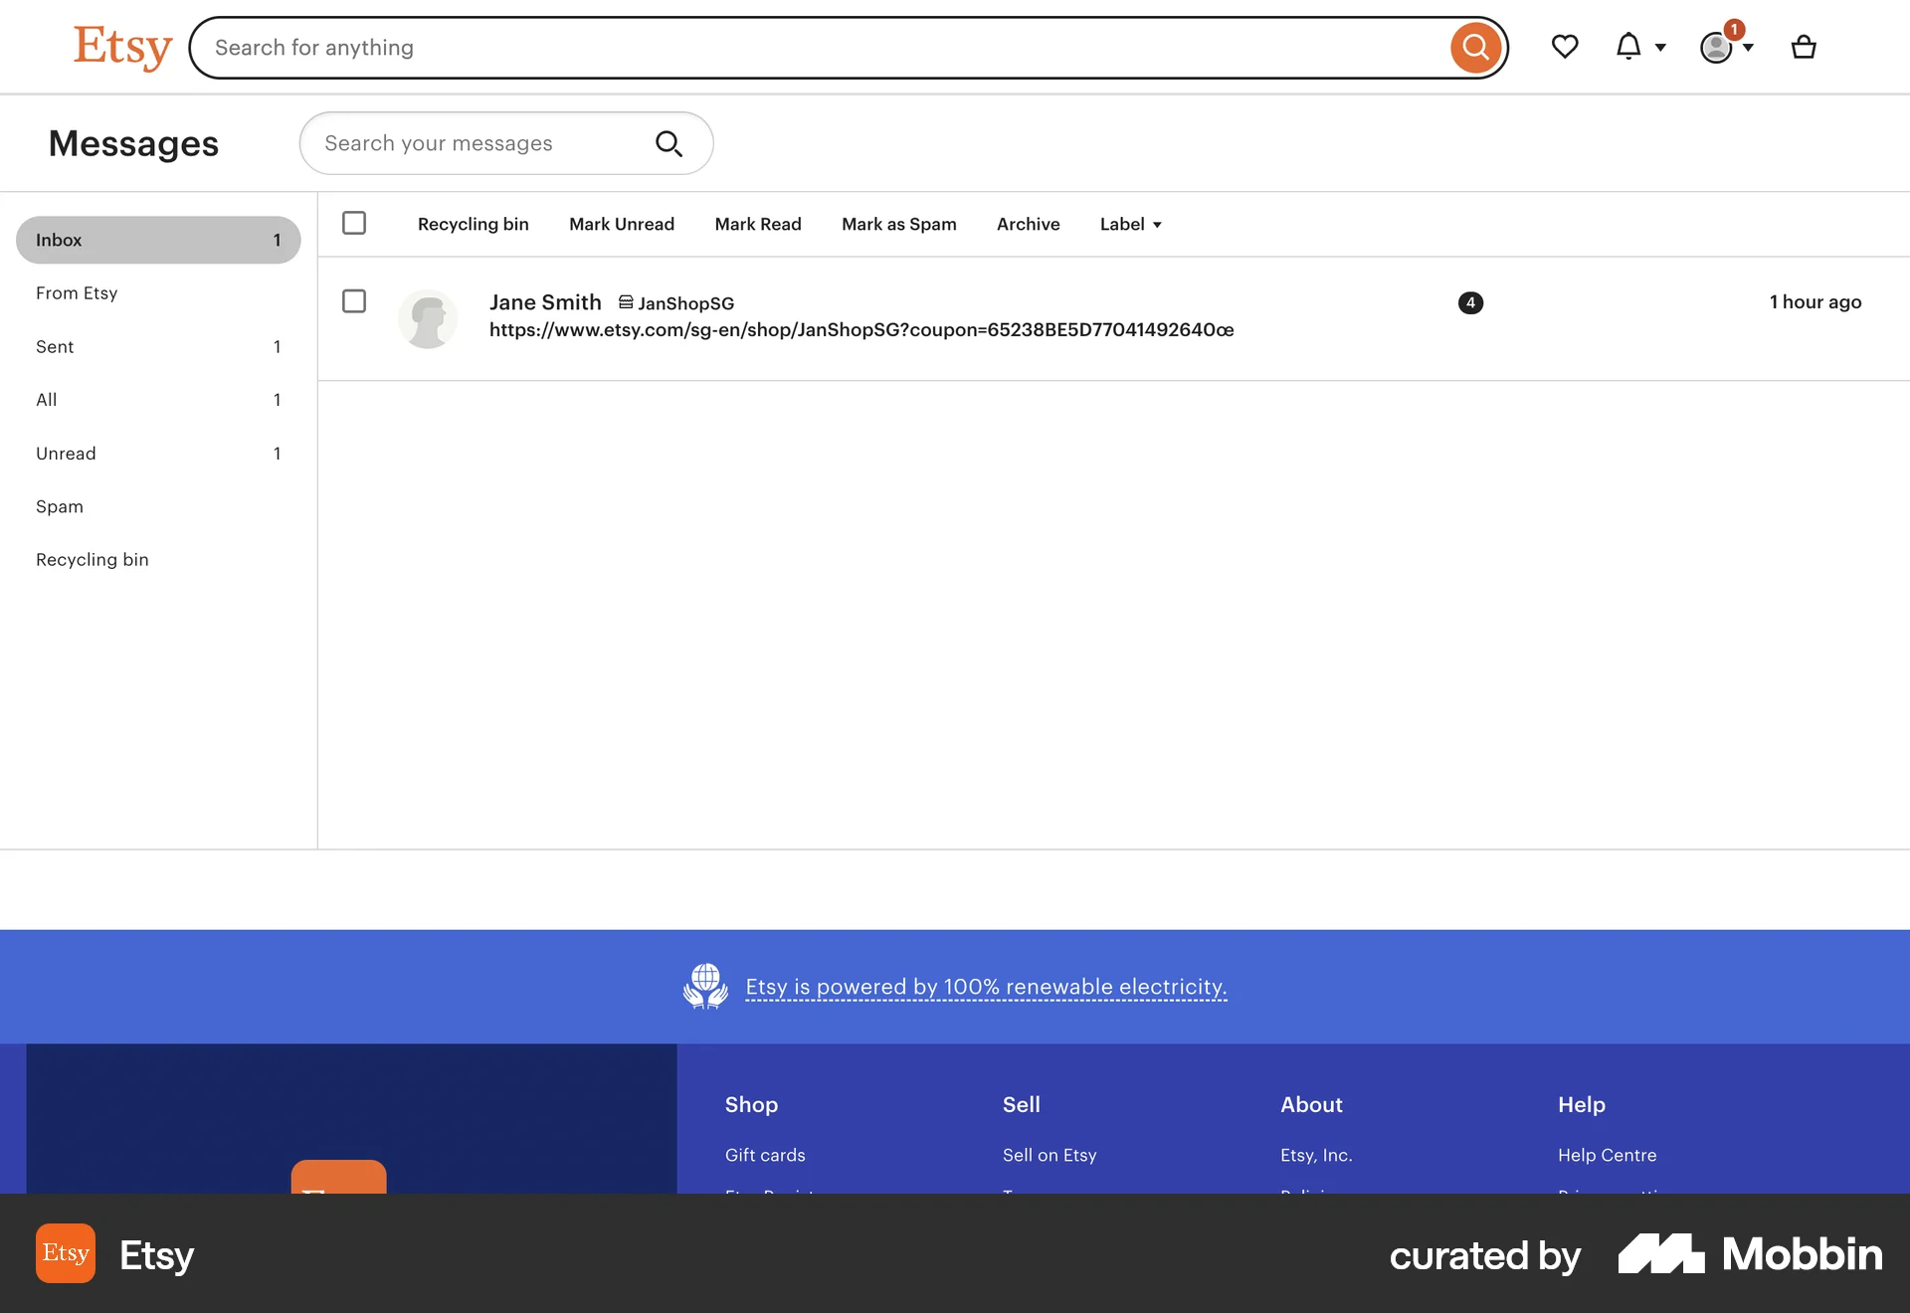Screen dimensions: 1910x1313
Task: Open your Favourites heart icon
Action: (1565, 47)
